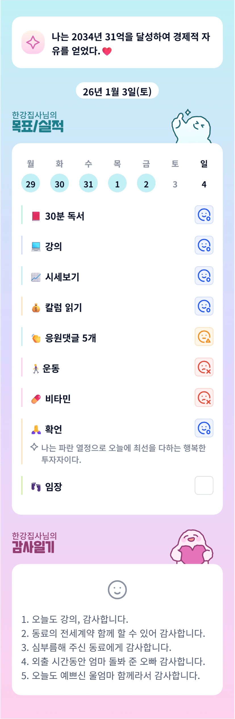Check the empty box for 임장
The width and height of the screenshot is (235, 719).
[x=204, y=485]
